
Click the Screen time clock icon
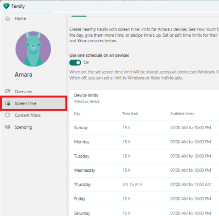(7, 103)
